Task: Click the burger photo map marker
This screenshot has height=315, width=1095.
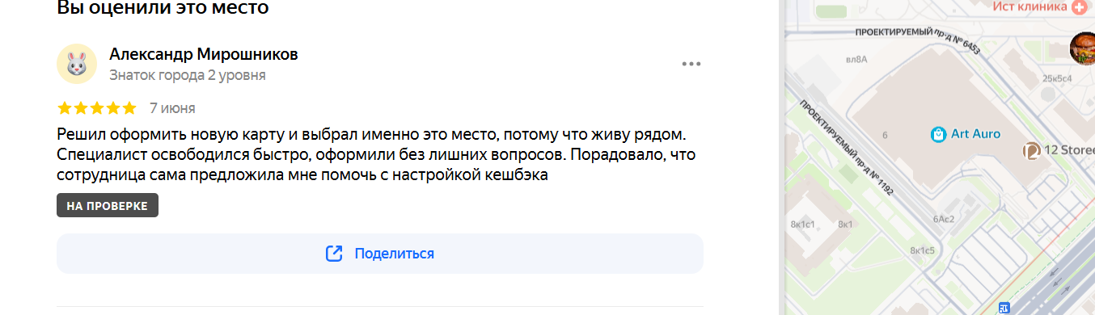Action: click(x=1083, y=48)
